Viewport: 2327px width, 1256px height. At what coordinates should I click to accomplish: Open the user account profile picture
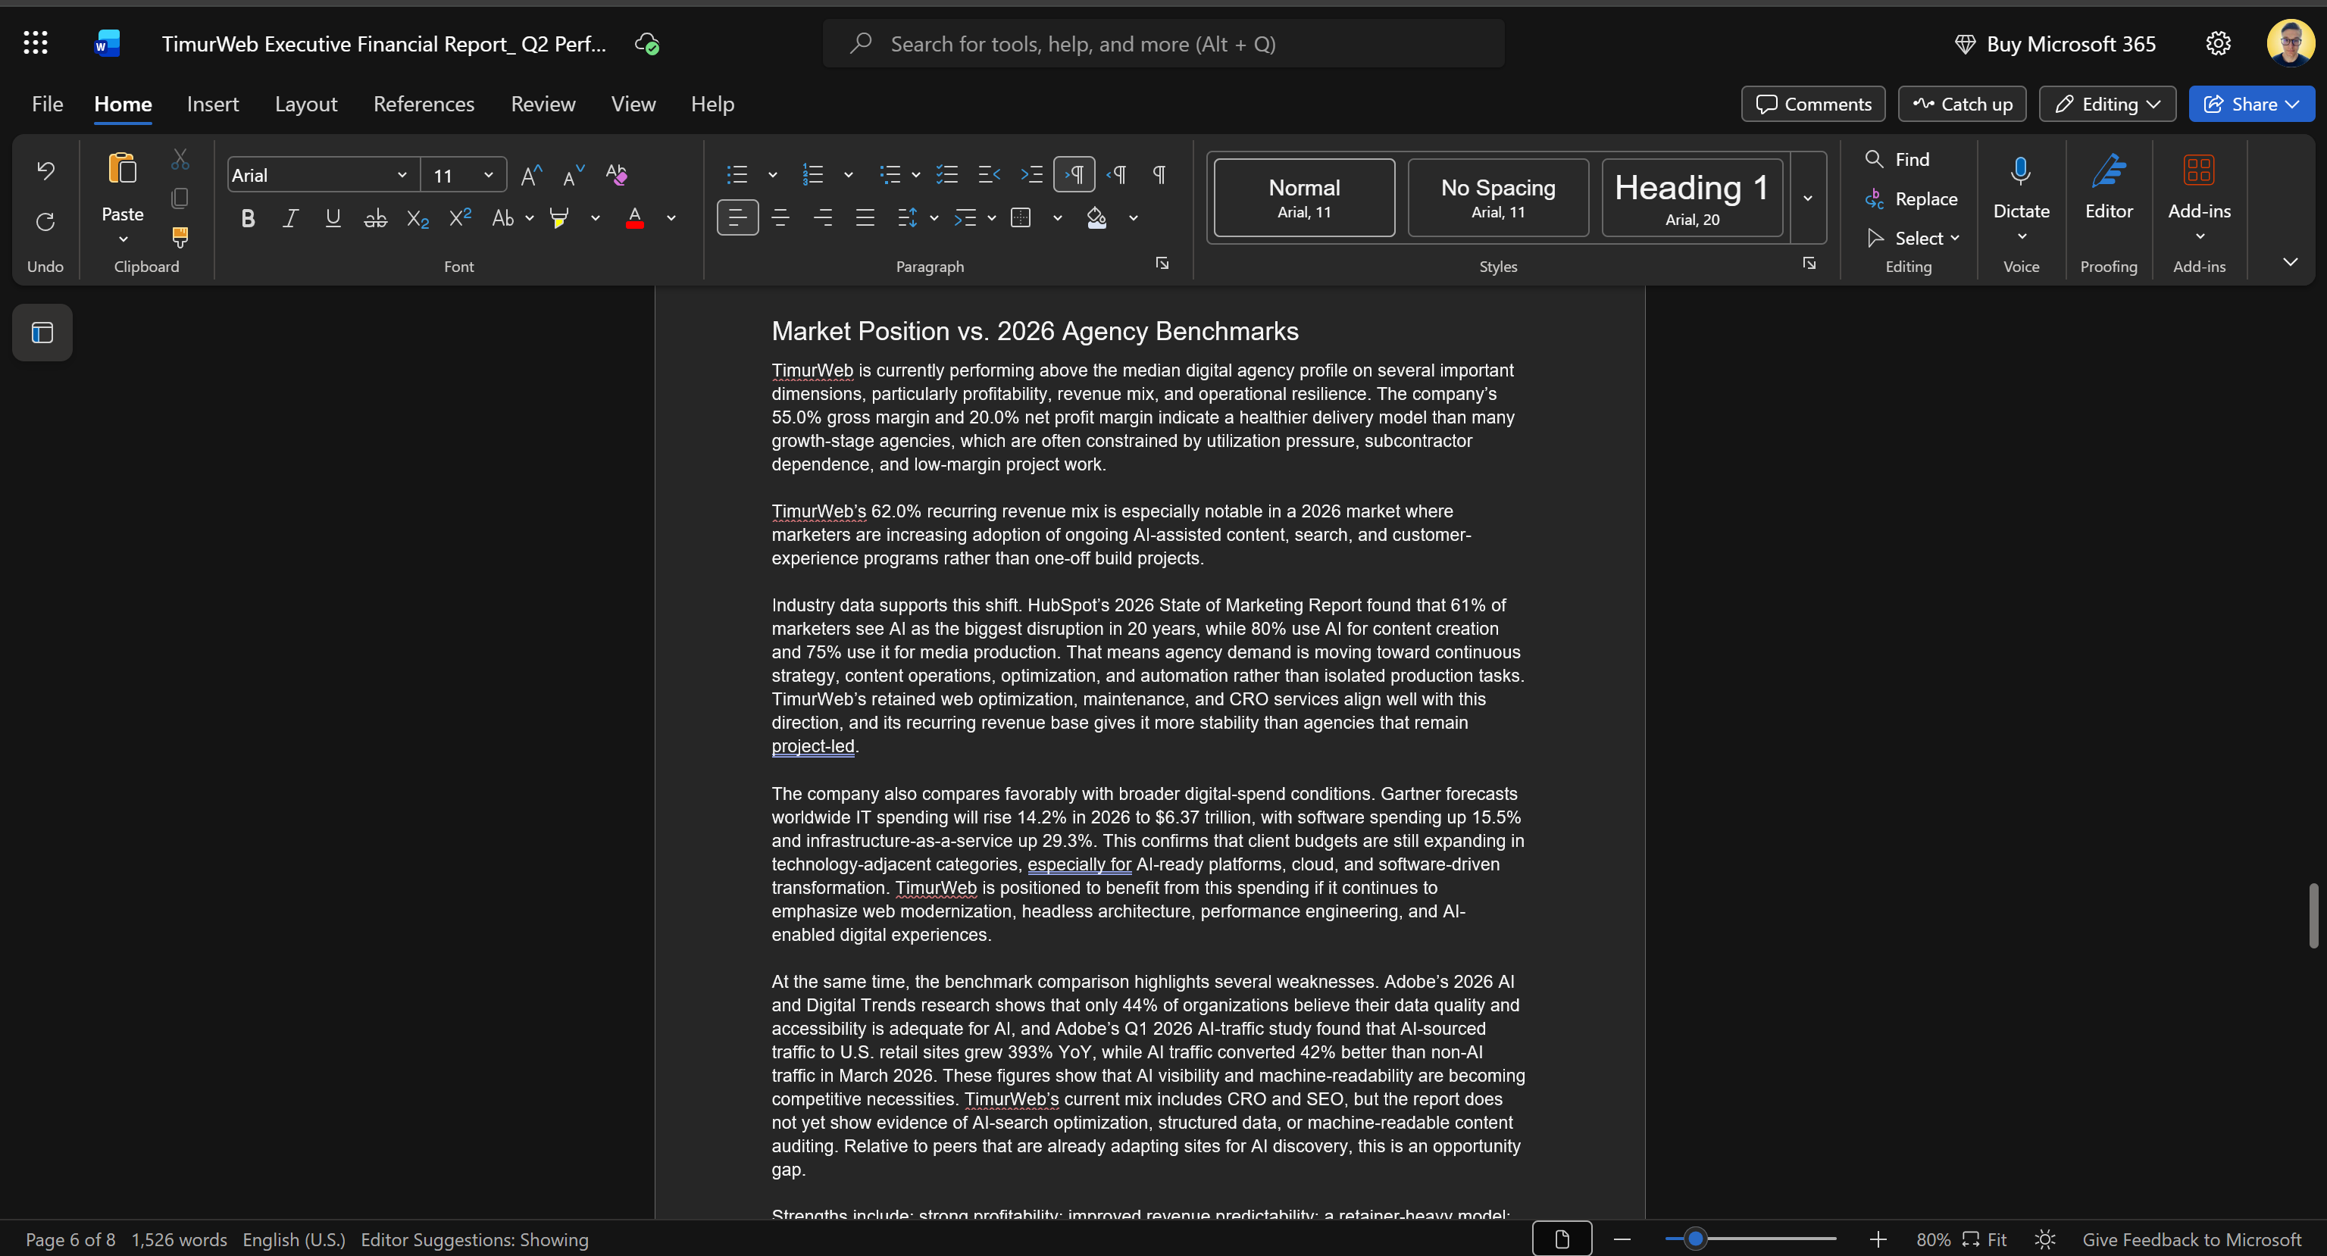[2290, 43]
